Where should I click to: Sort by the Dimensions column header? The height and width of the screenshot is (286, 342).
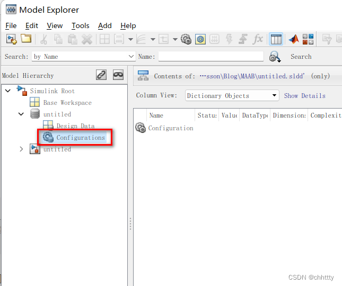(x=289, y=115)
